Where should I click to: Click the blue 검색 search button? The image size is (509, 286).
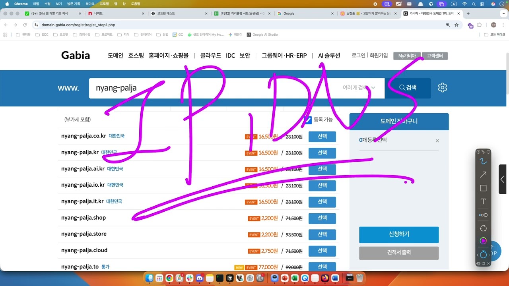click(408, 88)
